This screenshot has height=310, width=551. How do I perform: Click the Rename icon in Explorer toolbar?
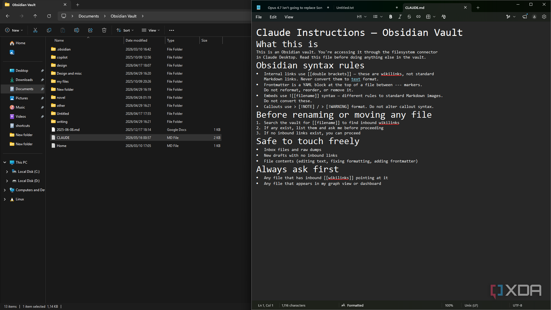point(77,30)
